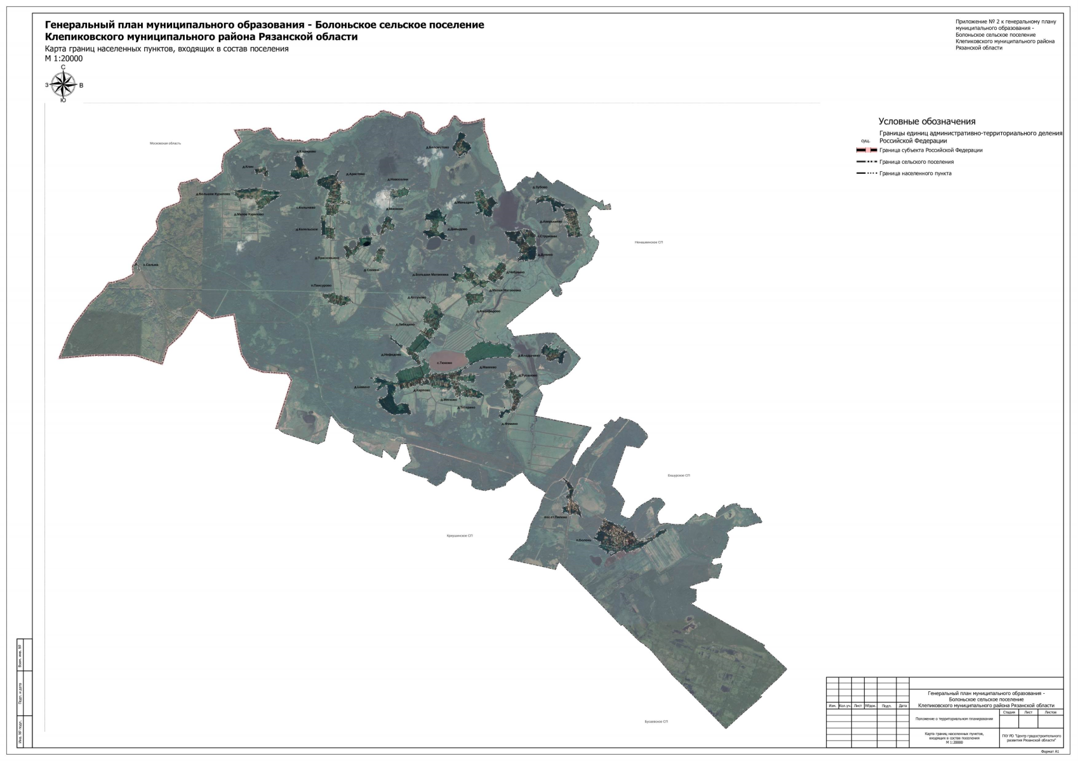Click the х.Сальма label on the map

tap(150, 264)
